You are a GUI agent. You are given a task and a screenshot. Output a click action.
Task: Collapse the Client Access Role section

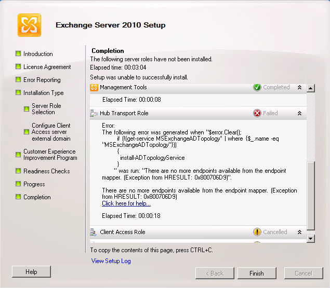(x=299, y=232)
